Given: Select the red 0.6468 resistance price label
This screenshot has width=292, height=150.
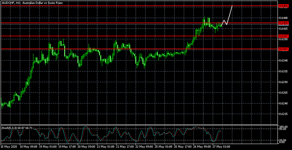Looking at the screenshot, I should 284,6.
